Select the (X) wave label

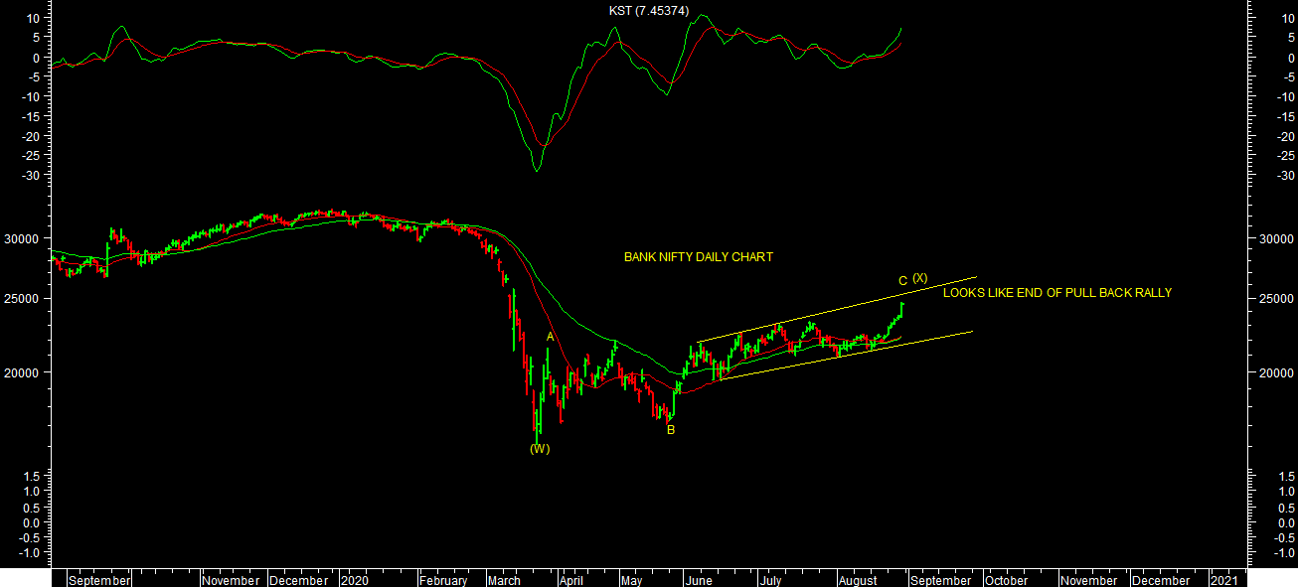click(919, 277)
